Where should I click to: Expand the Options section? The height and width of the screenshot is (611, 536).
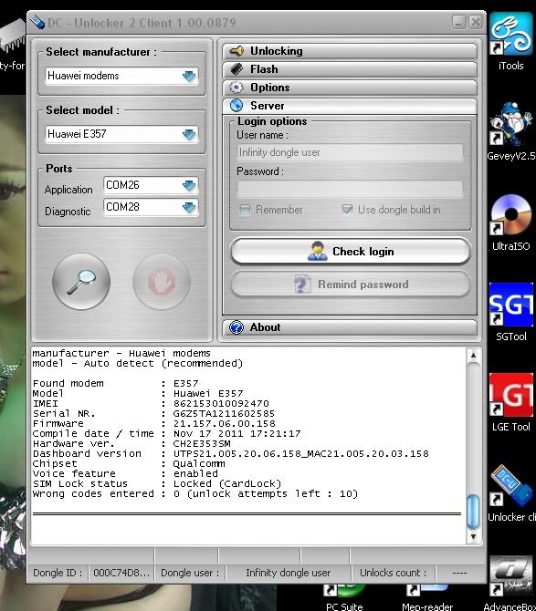tap(350, 88)
